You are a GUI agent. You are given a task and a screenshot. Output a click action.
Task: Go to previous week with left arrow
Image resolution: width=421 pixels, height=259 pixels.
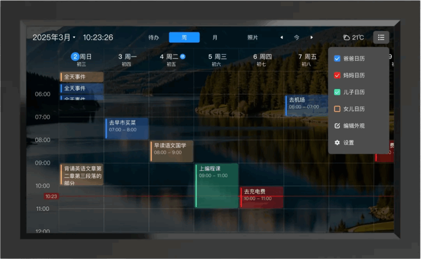coord(282,37)
